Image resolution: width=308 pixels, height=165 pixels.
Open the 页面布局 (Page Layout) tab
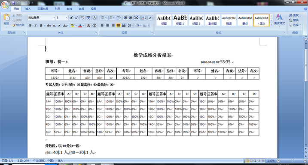click(43, 9)
